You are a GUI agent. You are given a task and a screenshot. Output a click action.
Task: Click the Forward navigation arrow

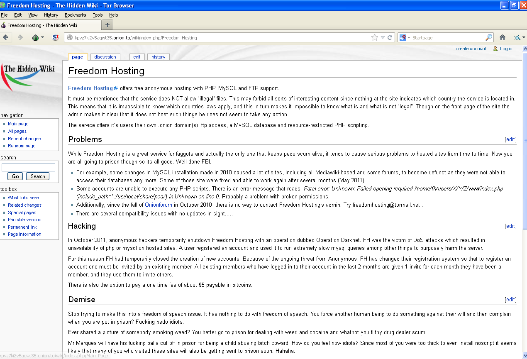(20, 37)
